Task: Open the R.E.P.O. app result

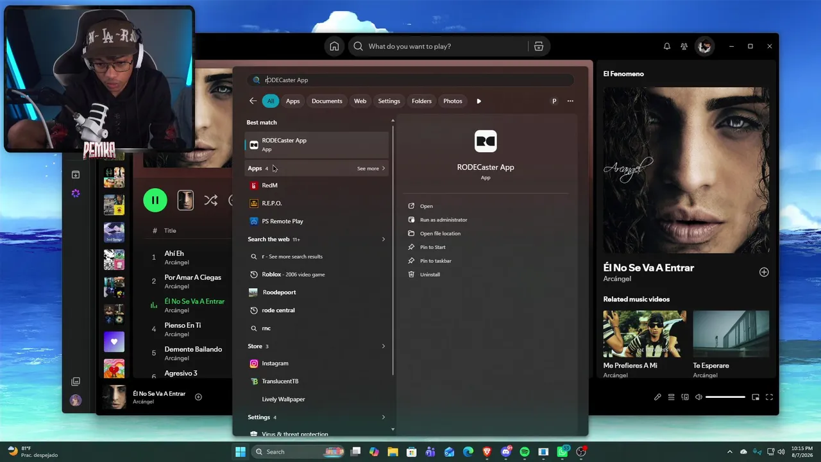Action: point(317,203)
